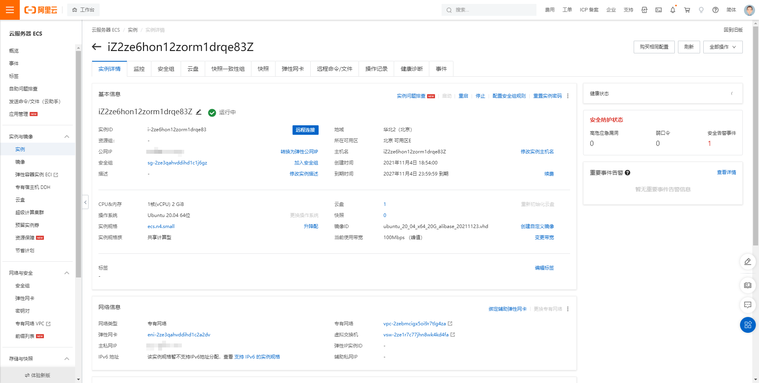
Task: Click 转换为弹性公网IP link
Action: [x=299, y=152]
